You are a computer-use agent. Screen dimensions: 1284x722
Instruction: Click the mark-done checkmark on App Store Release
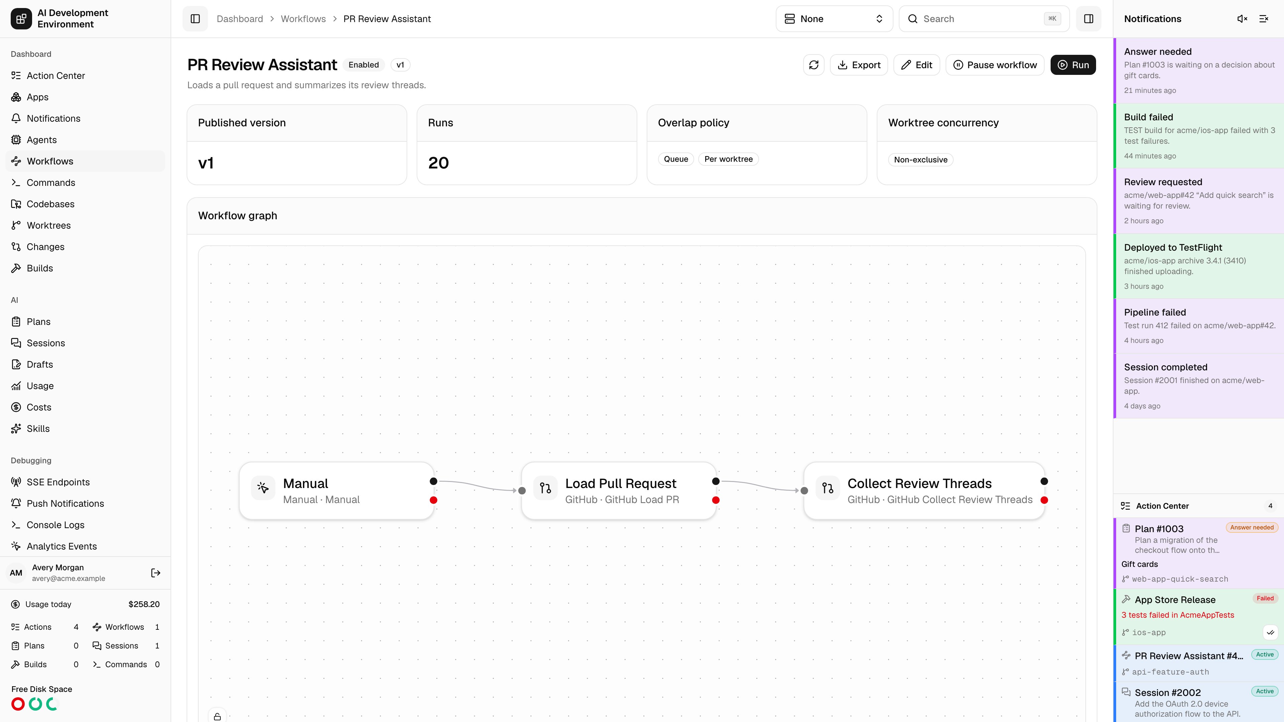point(1271,632)
